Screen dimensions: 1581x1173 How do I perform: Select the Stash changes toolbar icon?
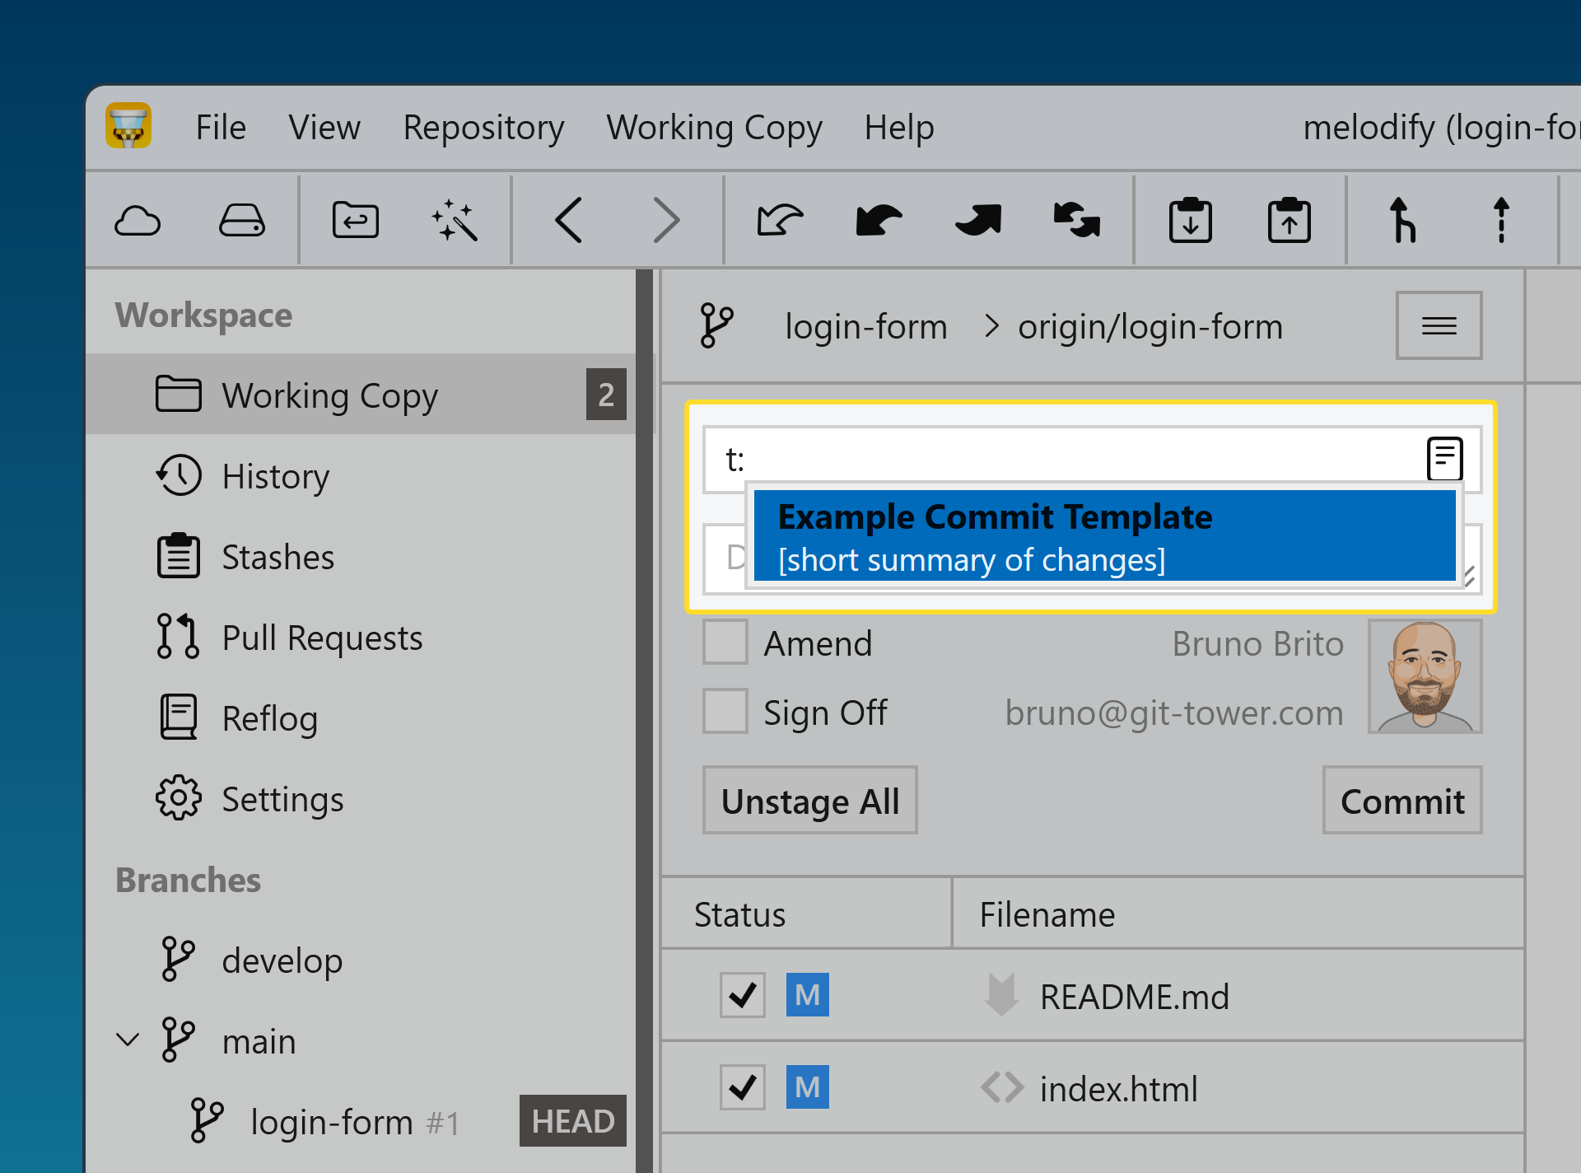(x=1189, y=219)
